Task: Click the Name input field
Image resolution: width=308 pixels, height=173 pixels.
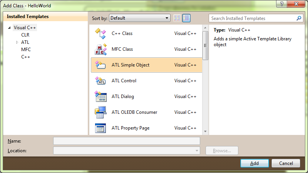Action: pyautogui.click(x=127, y=141)
